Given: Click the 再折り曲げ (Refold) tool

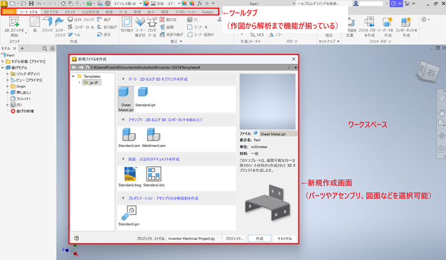Looking at the screenshot, I should coord(171,34).
